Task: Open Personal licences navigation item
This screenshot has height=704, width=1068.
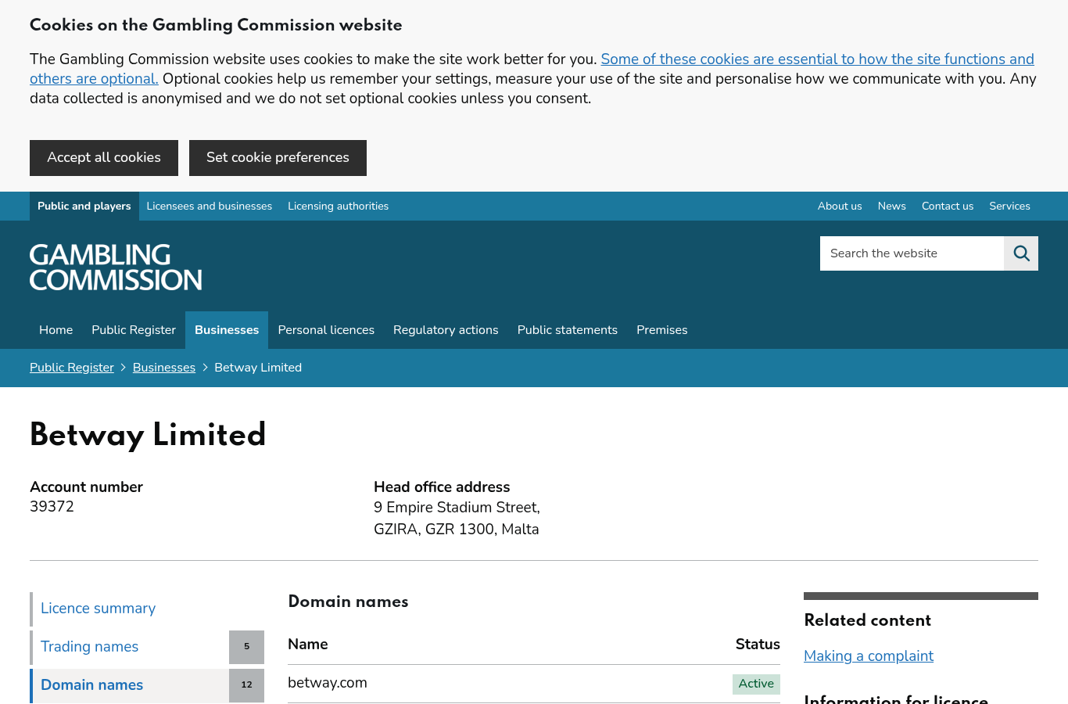Action: click(326, 330)
